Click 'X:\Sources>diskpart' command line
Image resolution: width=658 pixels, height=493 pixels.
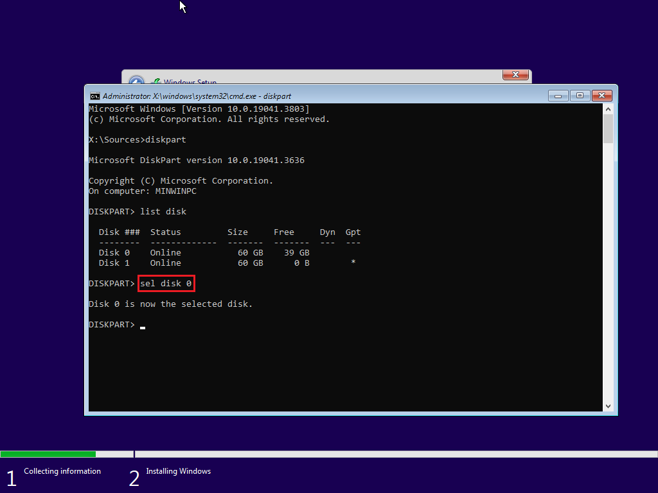click(138, 139)
